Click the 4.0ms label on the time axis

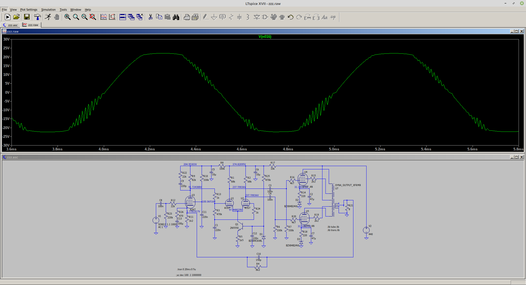(x=104, y=149)
